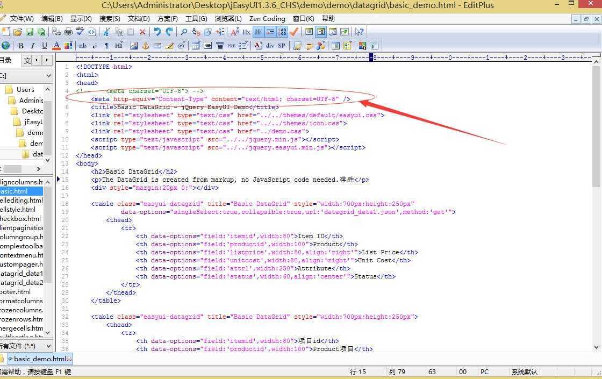This screenshot has height=379, width=602.
Task: Click the Paste clipboard icon
Action: click(x=131, y=32)
